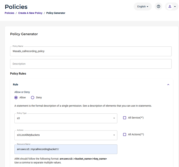This screenshot has width=179, height=167.
Task: Check the All Service(*) checkbox
Action: coord(124,118)
